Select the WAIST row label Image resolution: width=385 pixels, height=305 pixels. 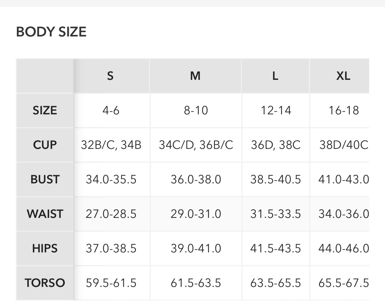coord(45,214)
